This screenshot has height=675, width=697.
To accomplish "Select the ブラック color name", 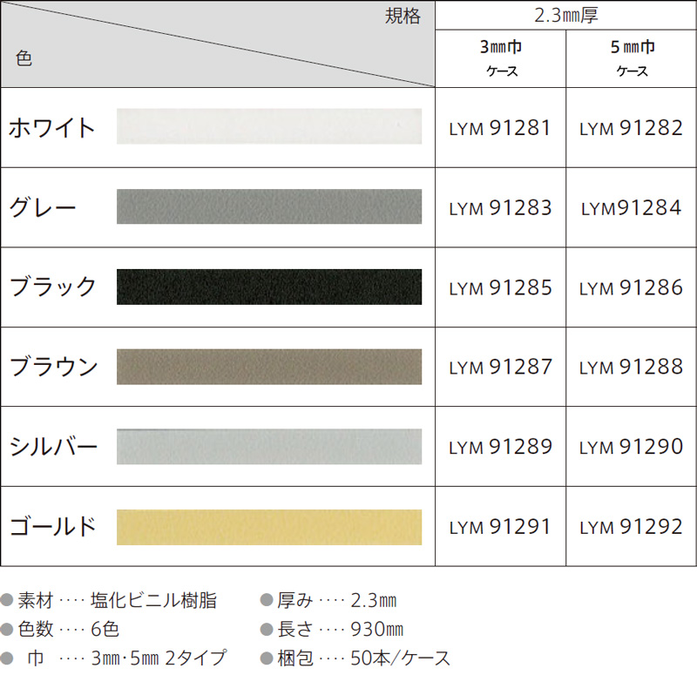I will (x=53, y=287).
